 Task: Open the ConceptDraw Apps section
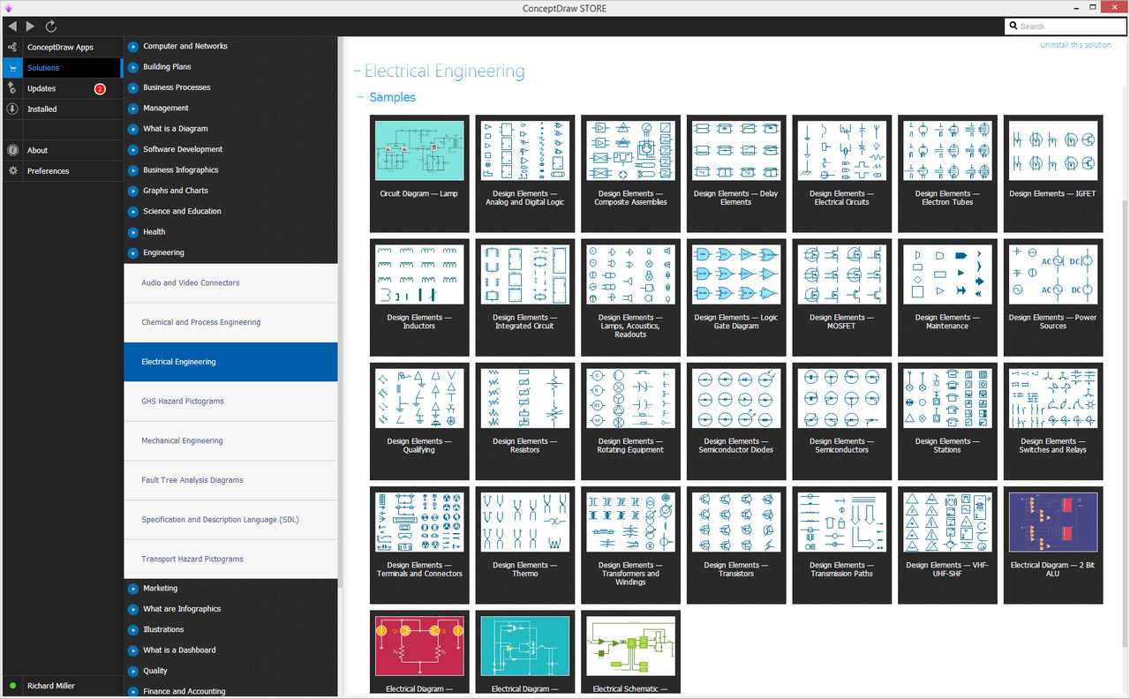pos(60,47)
